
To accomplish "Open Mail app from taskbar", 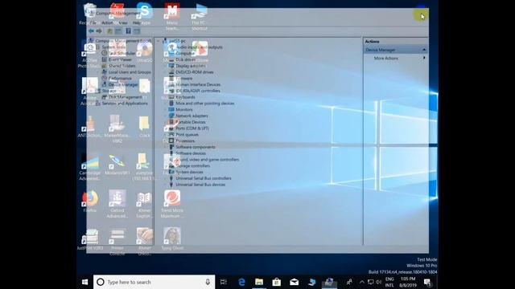I will click(x=294, y=282).
